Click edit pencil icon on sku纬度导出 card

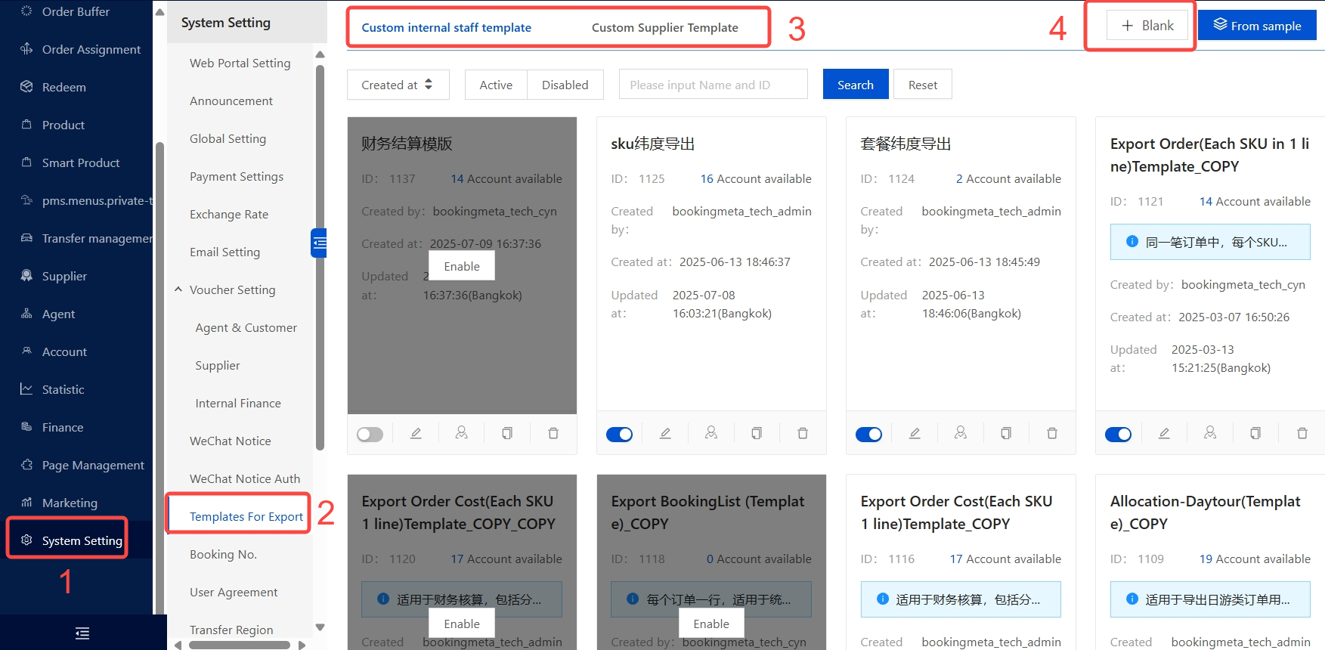(665, 433)
